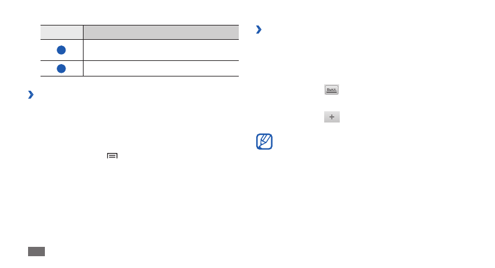Click the darker gray right table header cell

[161, 32]
